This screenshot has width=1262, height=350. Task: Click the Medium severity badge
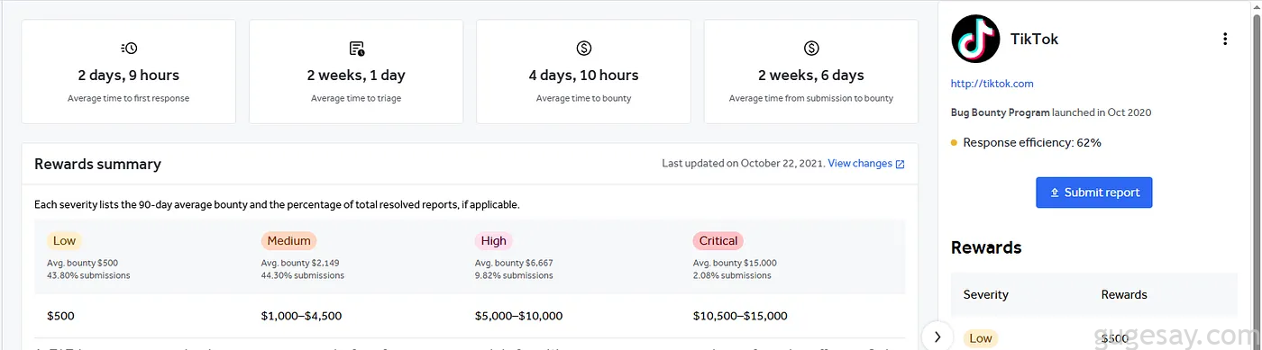pos(288,241)
